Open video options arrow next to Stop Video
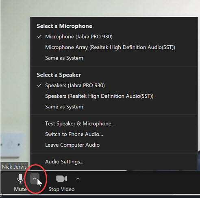The width and height of the screenshot is (200, 198). 78,178
